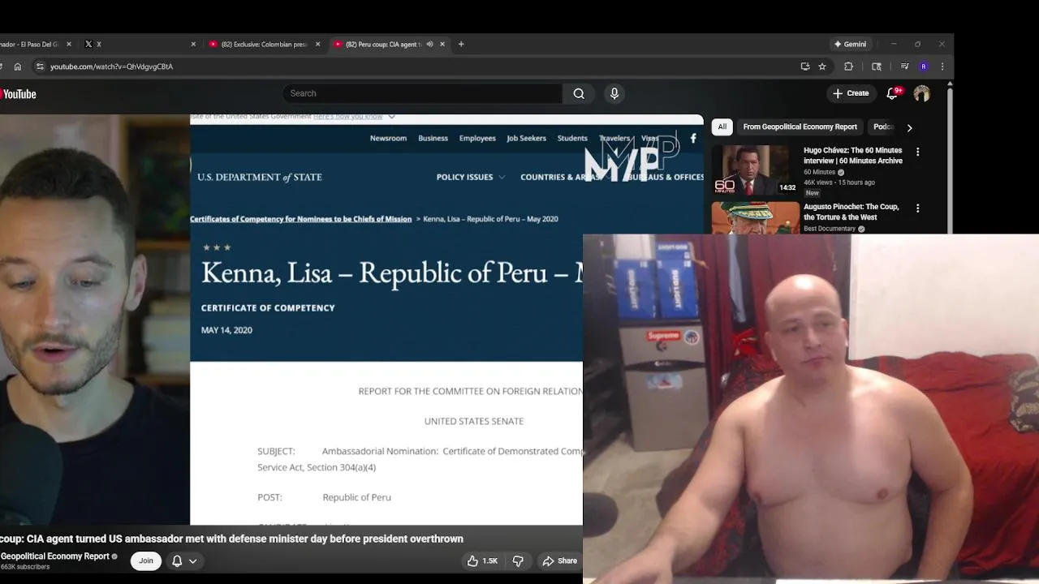Open the browser extensions puzzle icon

pos(848,67)
